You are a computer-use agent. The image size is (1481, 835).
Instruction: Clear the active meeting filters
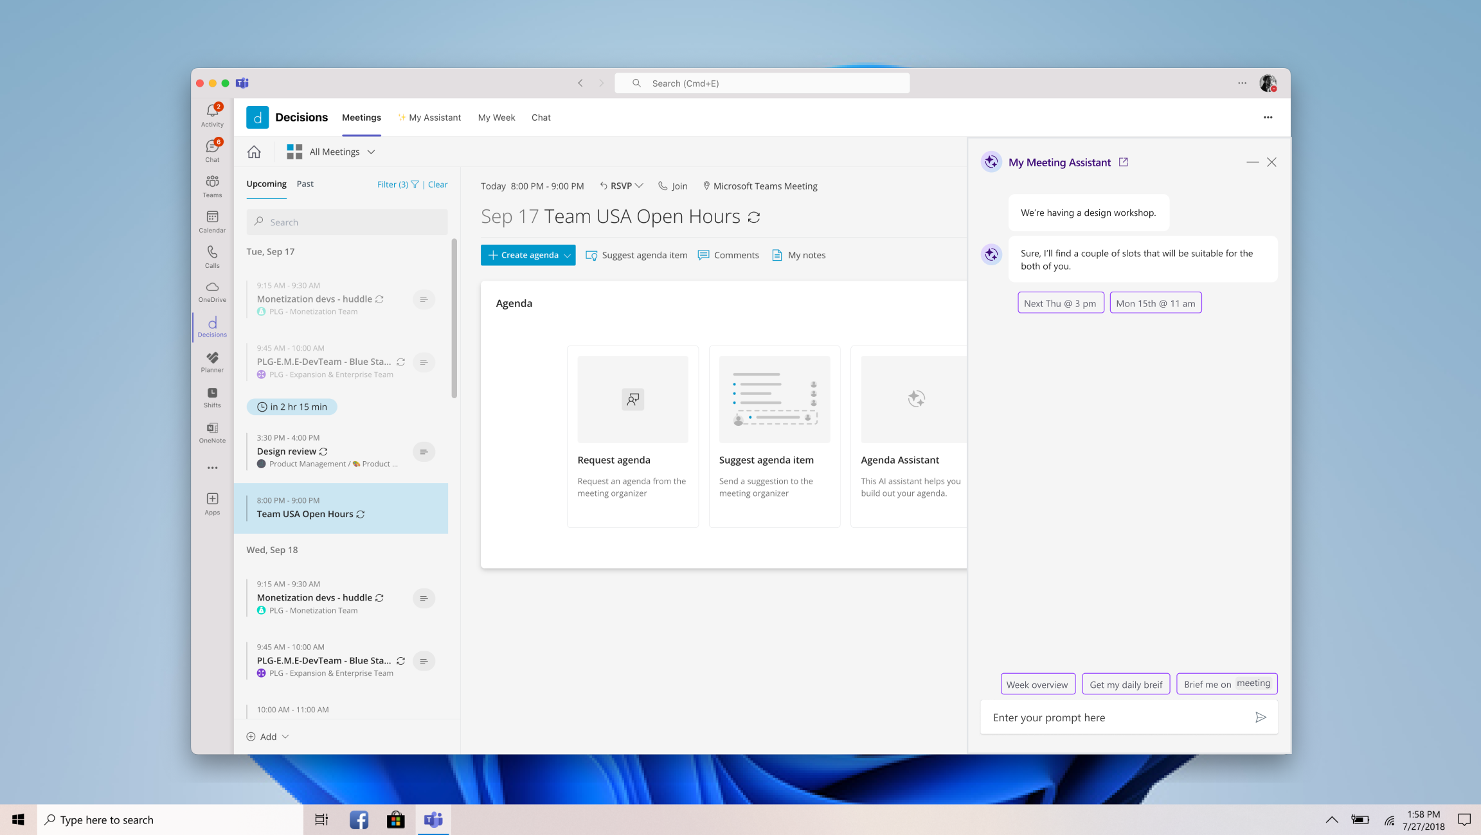coord(437,184)
